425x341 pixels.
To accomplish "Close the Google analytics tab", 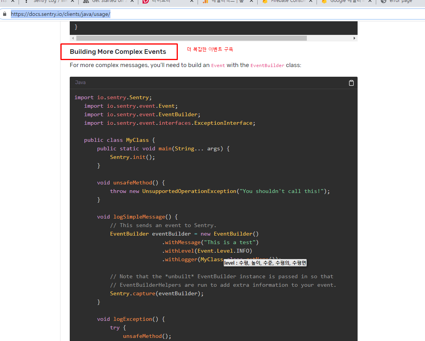I will coord(370,1).
